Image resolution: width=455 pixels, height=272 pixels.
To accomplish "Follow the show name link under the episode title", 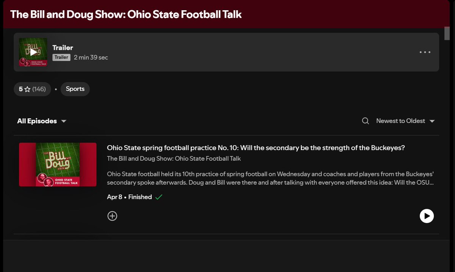I will (174, 159).
